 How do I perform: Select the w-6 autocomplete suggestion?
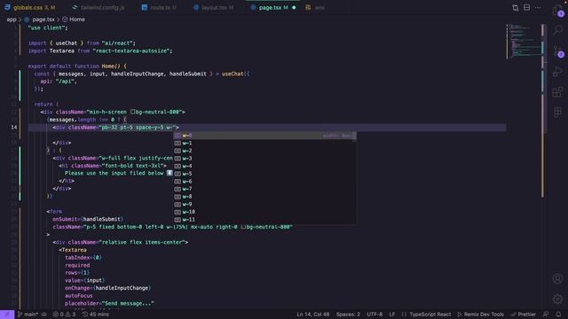click(x=264, y=181)
